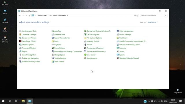Click the Default Programs icon

coord(85,35)
